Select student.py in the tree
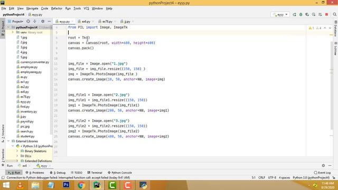 (27, 136)
